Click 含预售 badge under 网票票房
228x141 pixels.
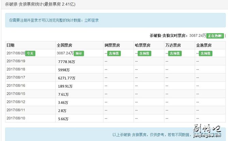coord(114,53)
